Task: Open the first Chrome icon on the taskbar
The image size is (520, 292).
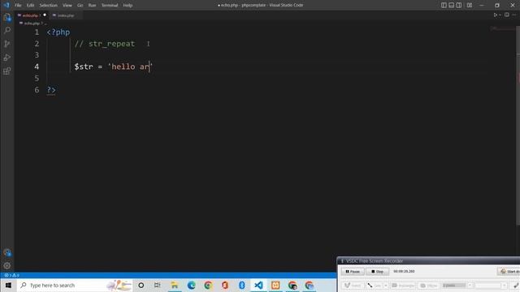Action: point(208,285)
